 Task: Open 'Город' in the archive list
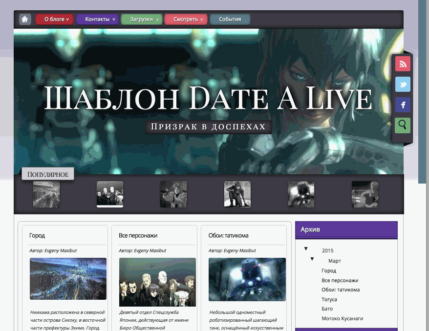(329, 270)
